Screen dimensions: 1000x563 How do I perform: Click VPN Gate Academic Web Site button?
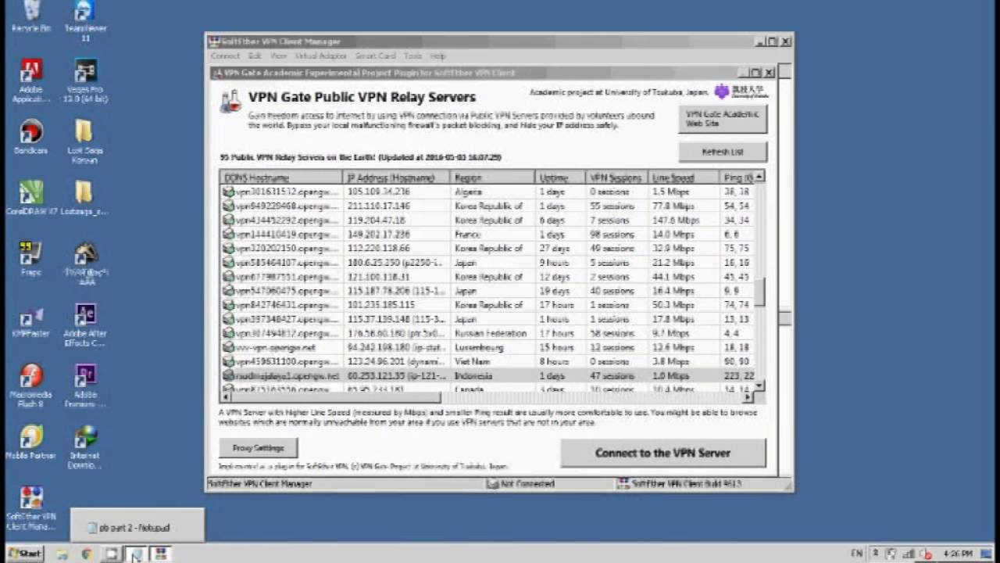tap(723, 119)
